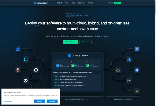This screenshot has height=106, width=156.
Task: Open the GitHub octocat icon
Action: click(x=36, y=70)
